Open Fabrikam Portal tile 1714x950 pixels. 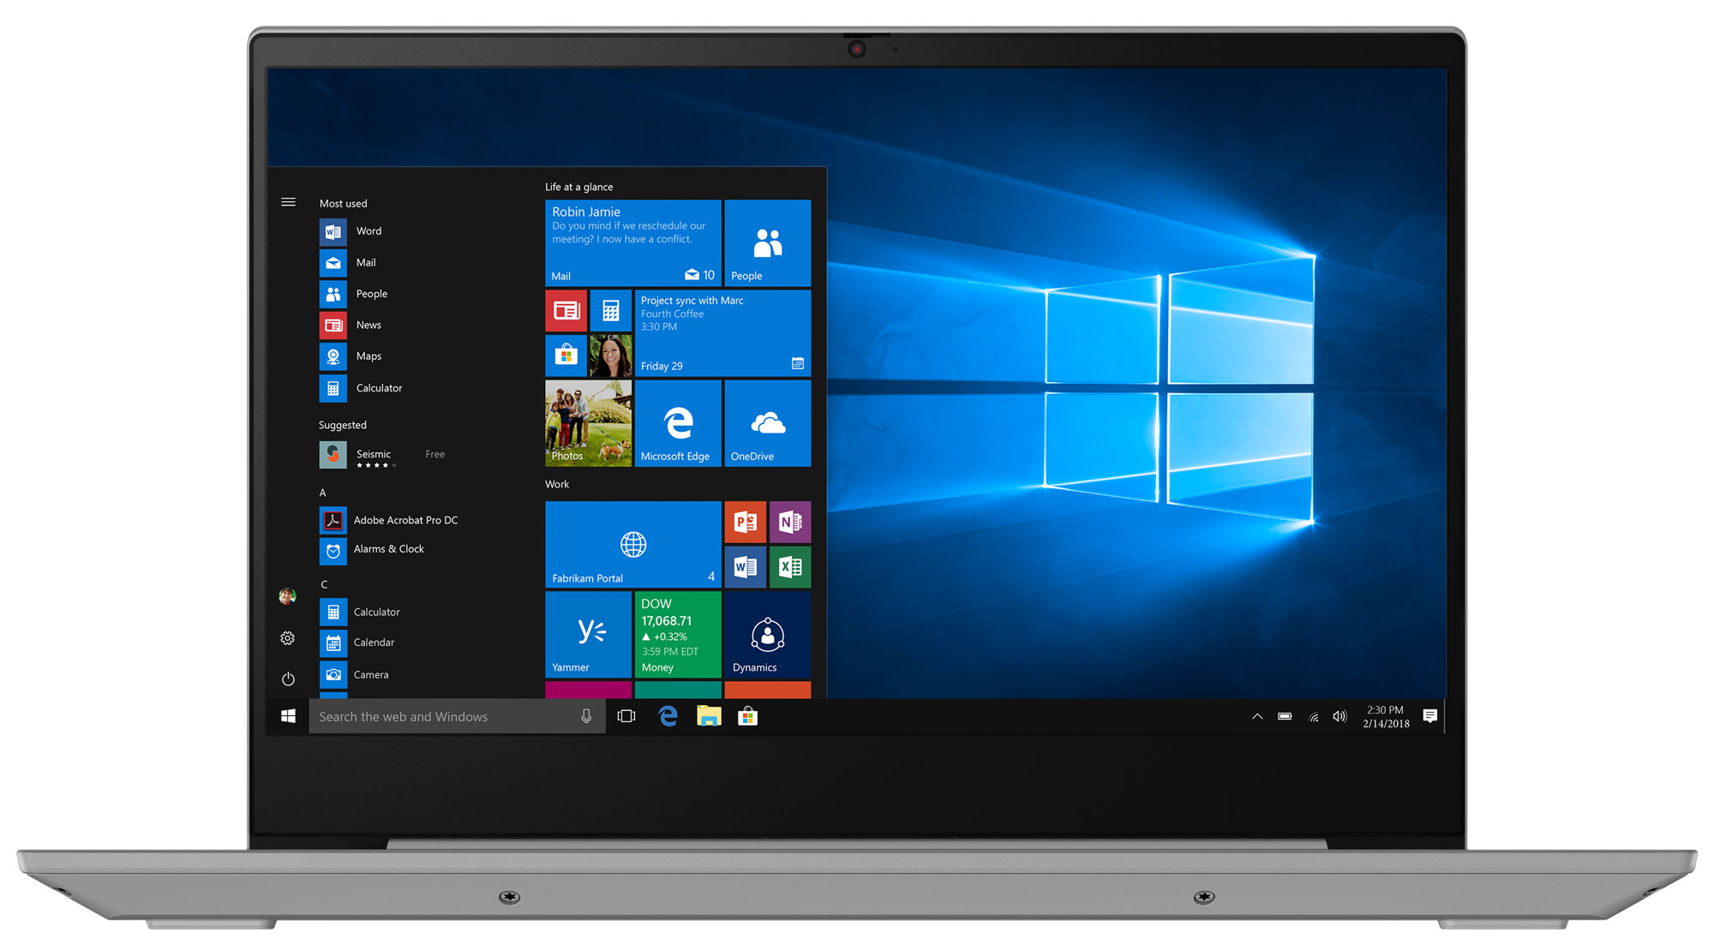[x=633, y=545]
